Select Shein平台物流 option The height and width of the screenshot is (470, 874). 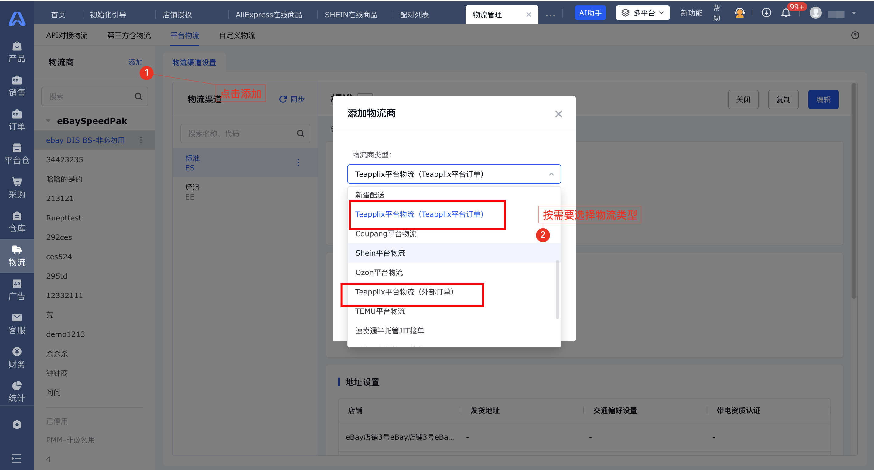(454, 253)
